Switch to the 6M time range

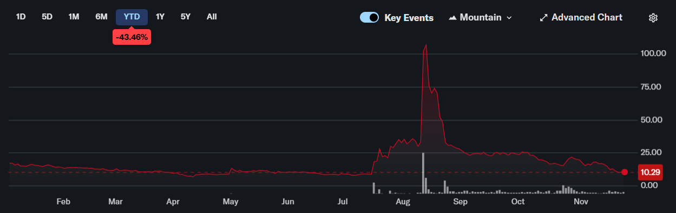[x=101, y=17]
